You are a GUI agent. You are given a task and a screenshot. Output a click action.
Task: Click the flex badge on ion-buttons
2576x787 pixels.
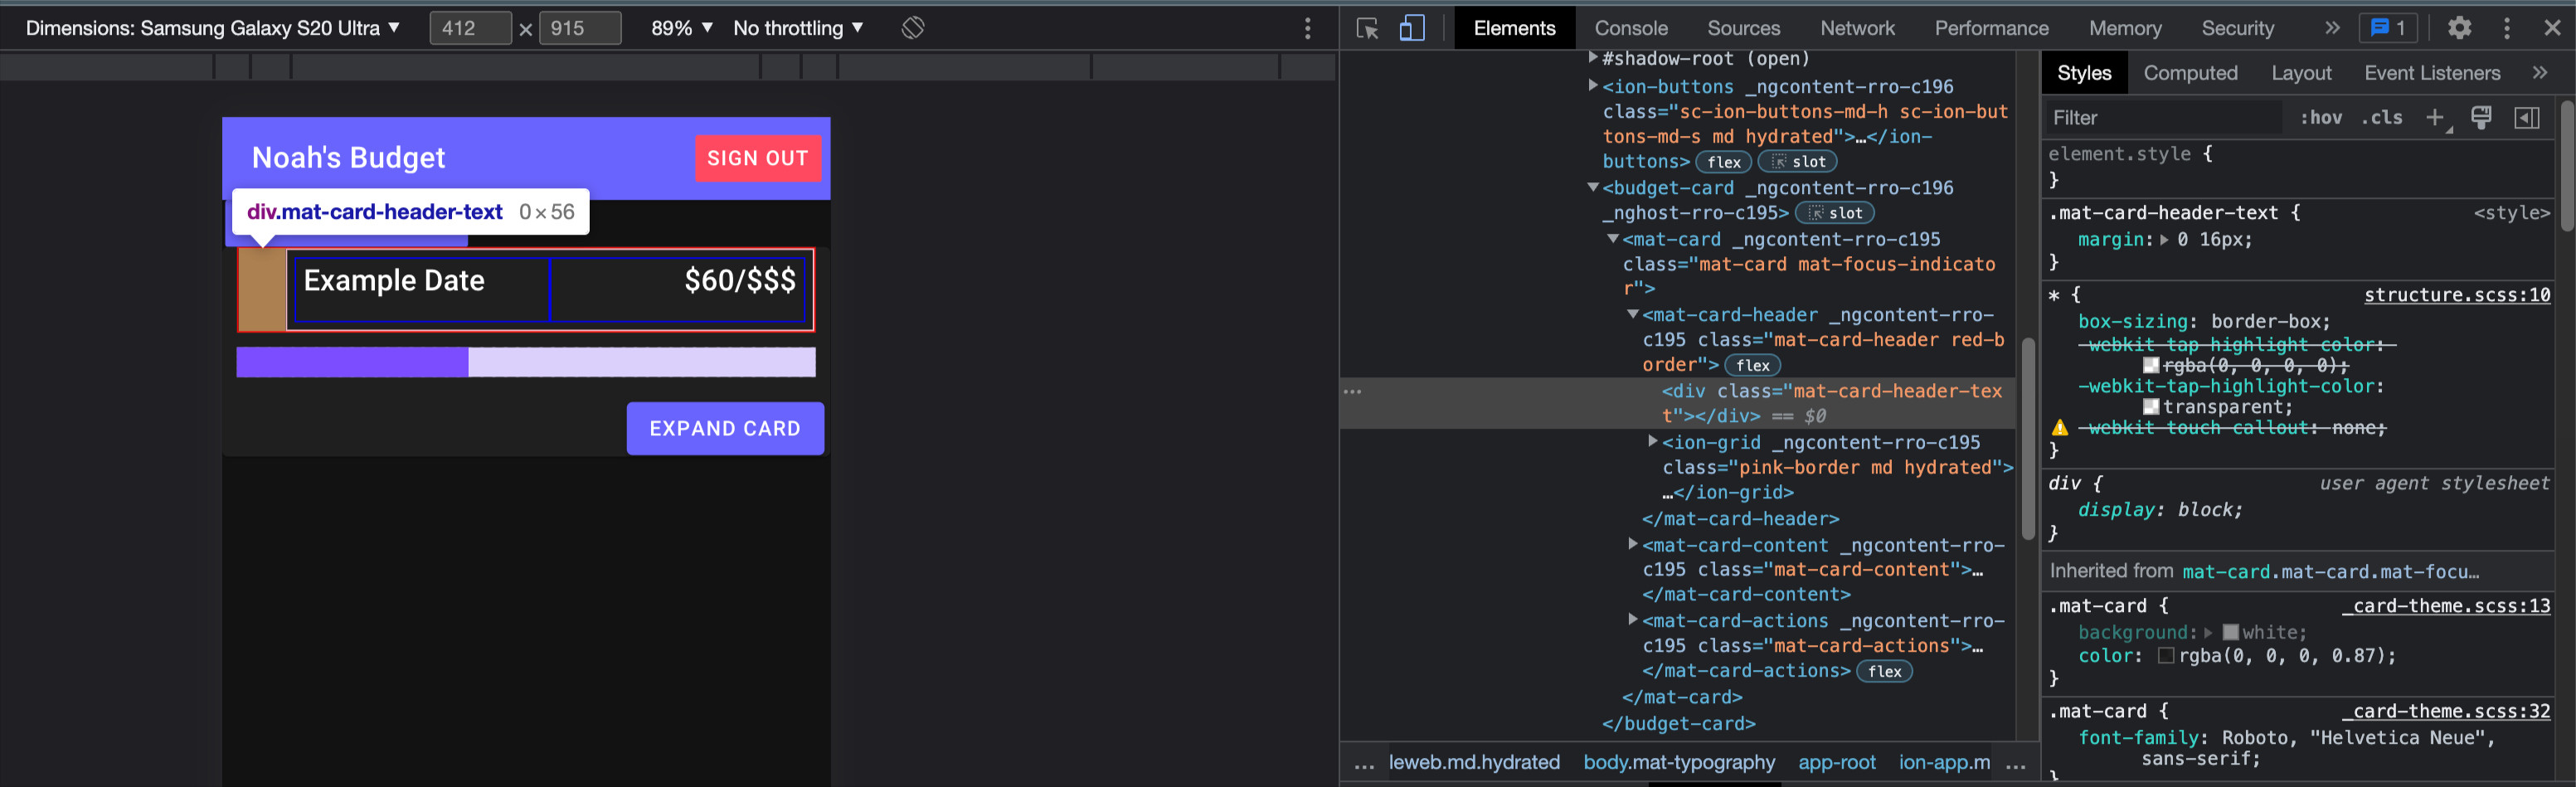(1723, 162)
